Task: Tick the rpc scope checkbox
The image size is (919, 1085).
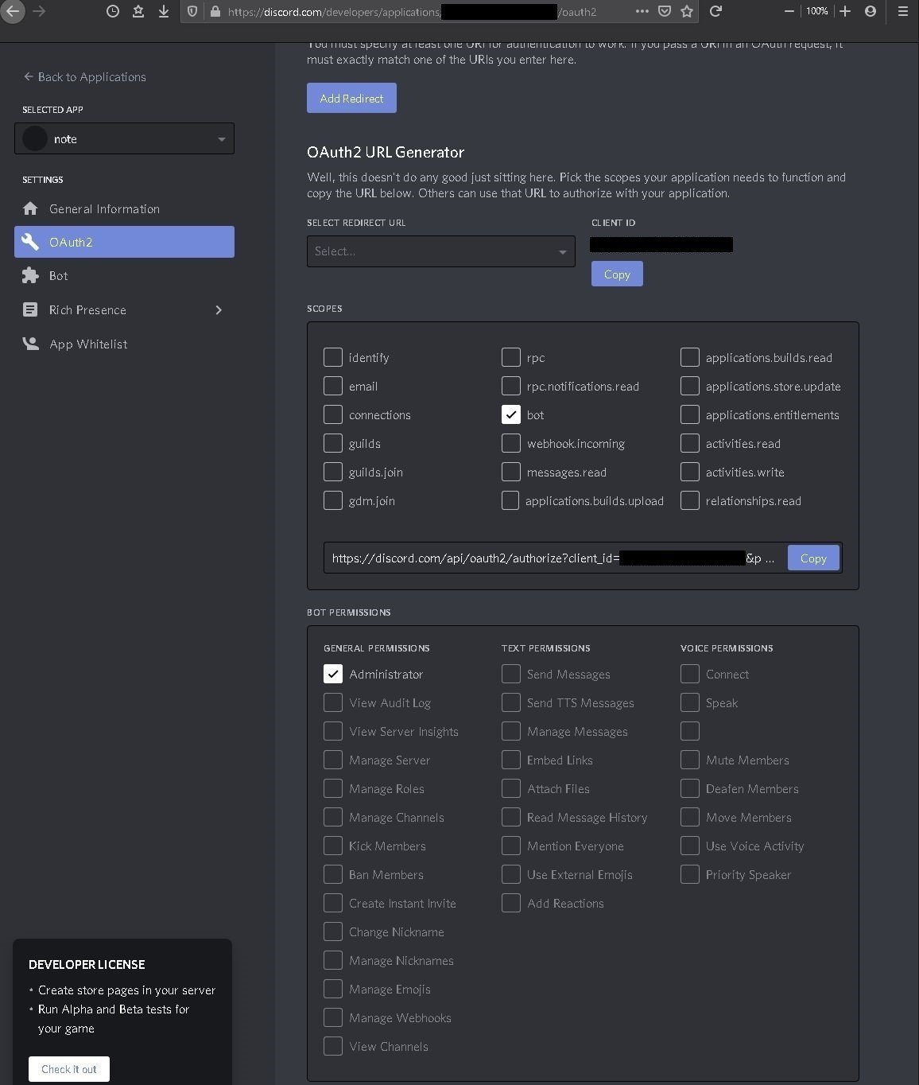Action: click(511, 357)
